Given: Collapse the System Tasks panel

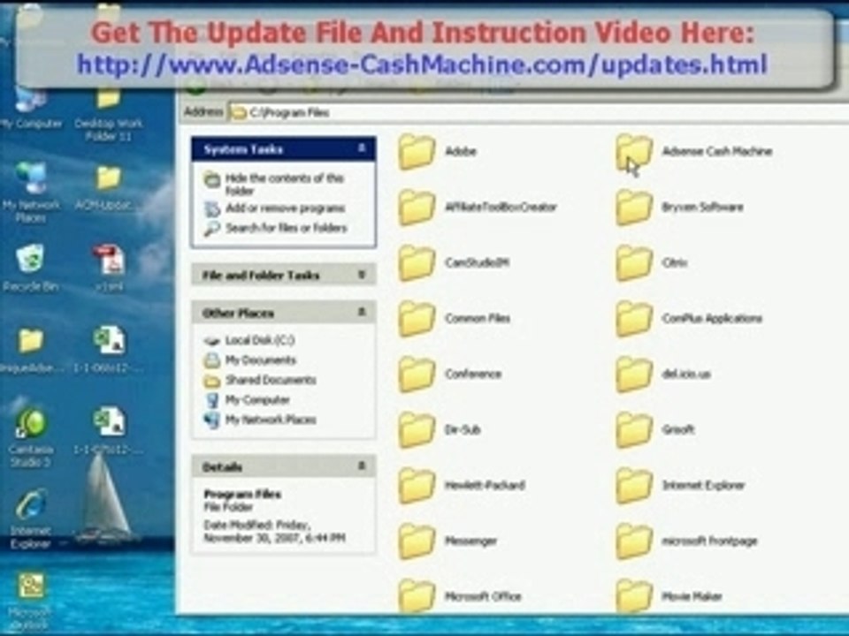Looking at the screenshot, I should (362, 148).
